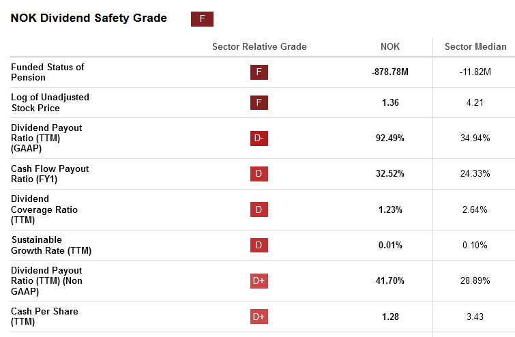Click the D grade badge for Cash Flow Payout Ratio
Viewport: 515px width, 337px height.
point(259,174)
